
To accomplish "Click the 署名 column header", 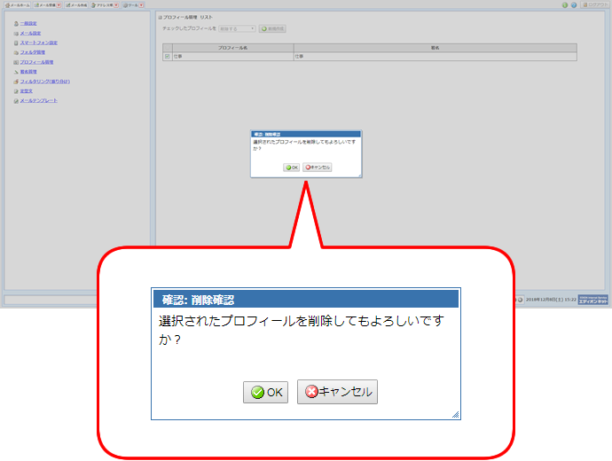I will (x=435, y=48).
